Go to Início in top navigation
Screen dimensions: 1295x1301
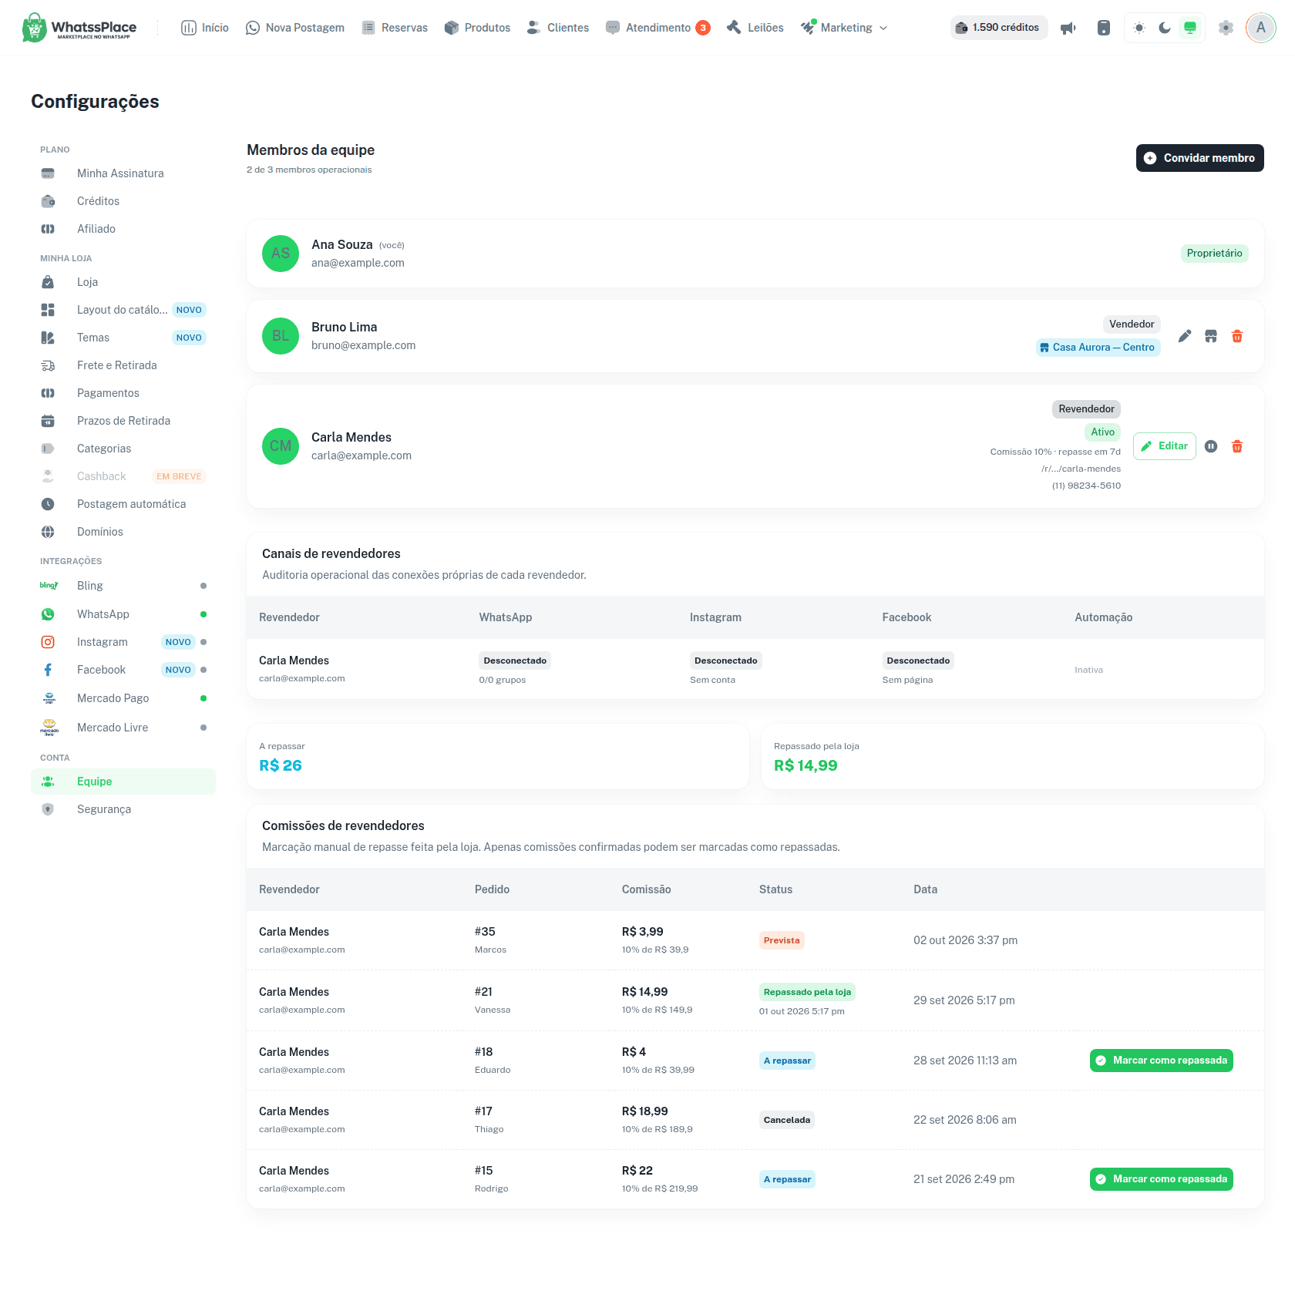(205, 28)
